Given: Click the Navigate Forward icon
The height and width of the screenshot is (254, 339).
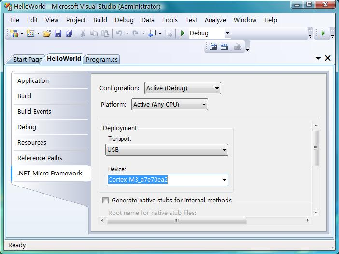Looking at the screenshot, I should [168, 33].
